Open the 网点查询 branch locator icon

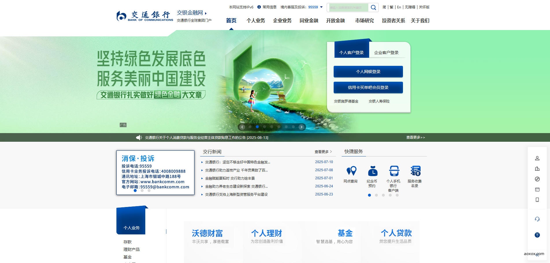click(351, 171)
